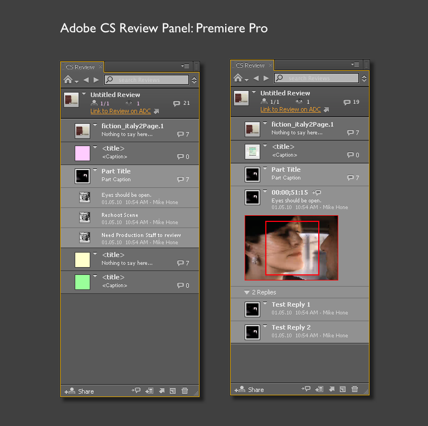Click the trash icon in the left panel footer
The image size is (428, 426).
185,390
